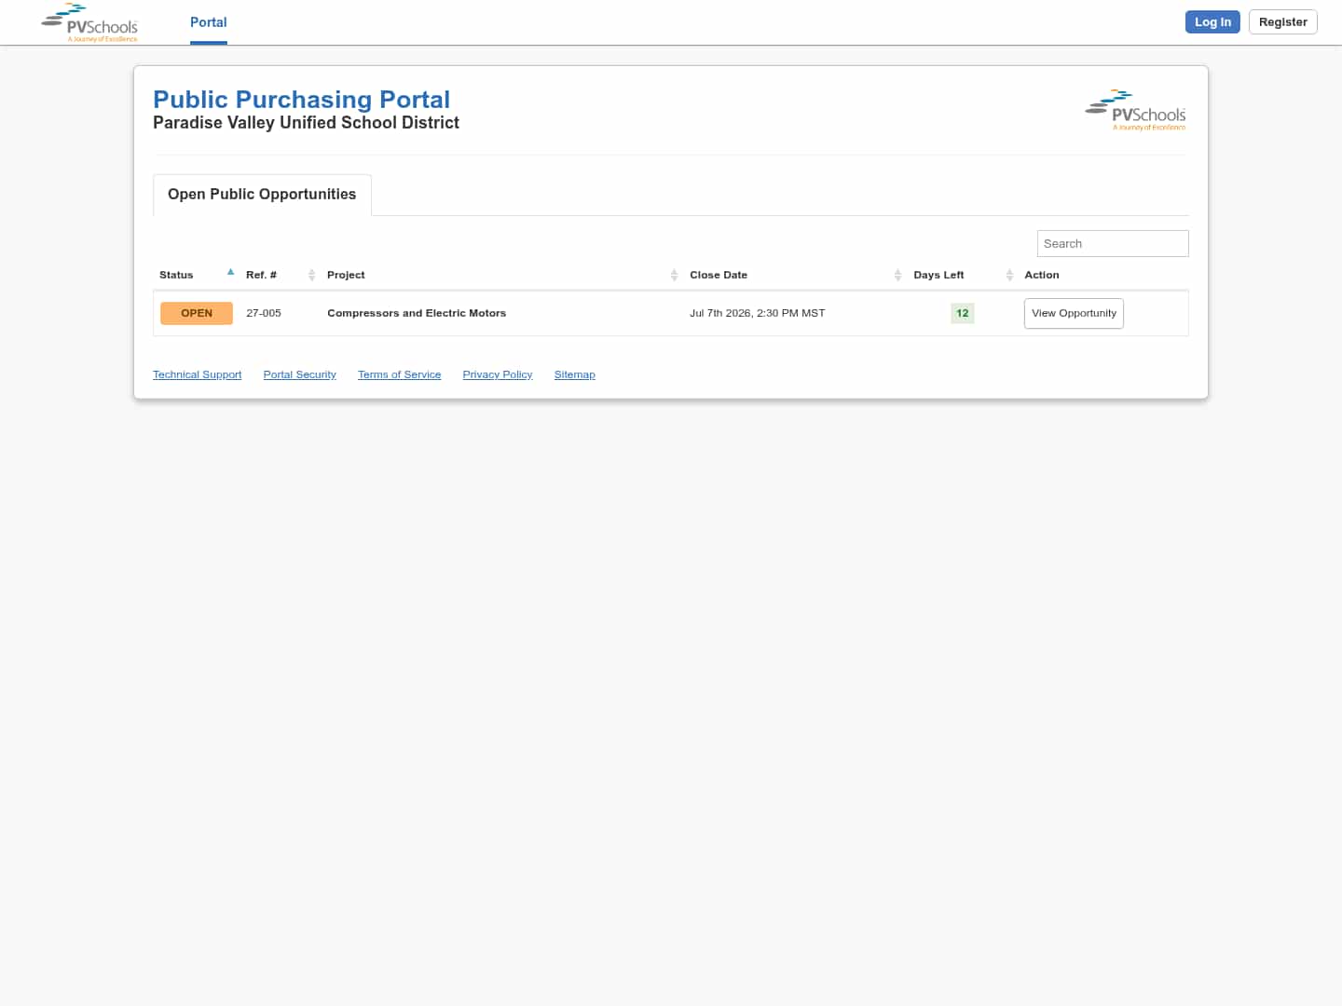Sort the table by the Status column arrow
1342x1006 pixels.
[x=230, y=273]
